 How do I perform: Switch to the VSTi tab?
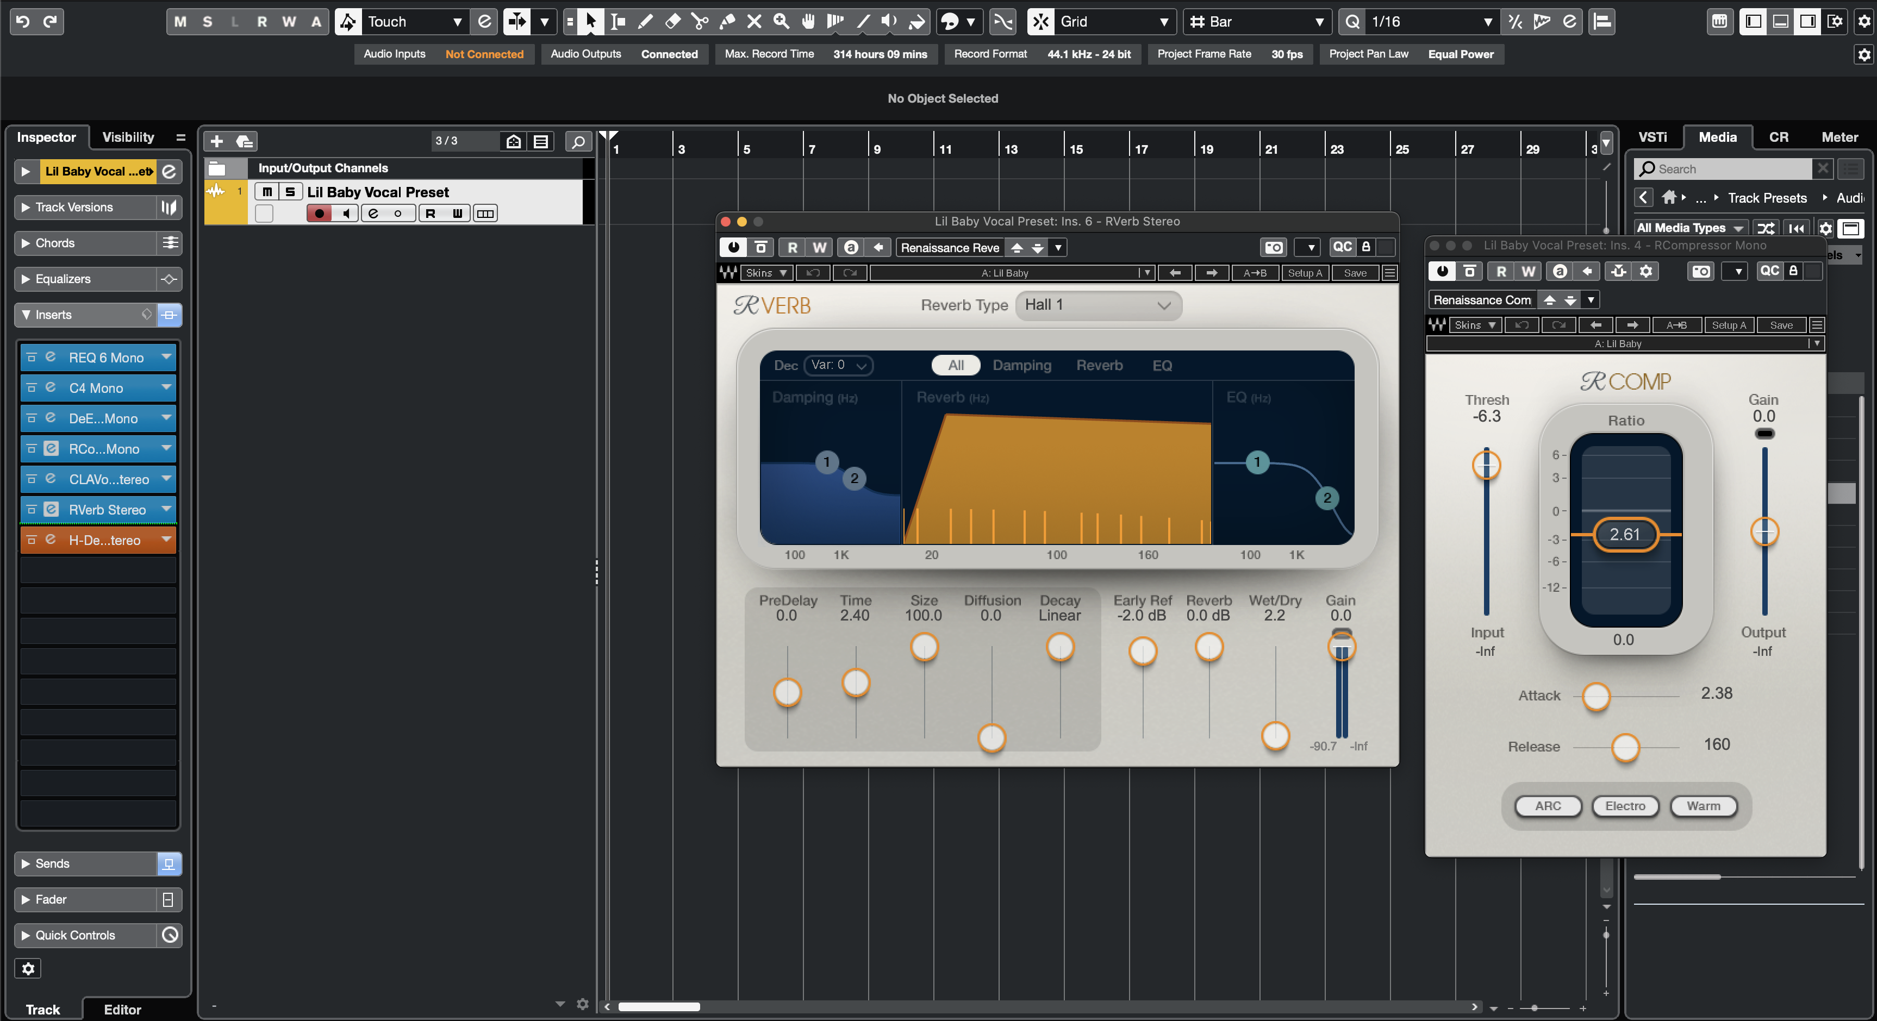1652,137
